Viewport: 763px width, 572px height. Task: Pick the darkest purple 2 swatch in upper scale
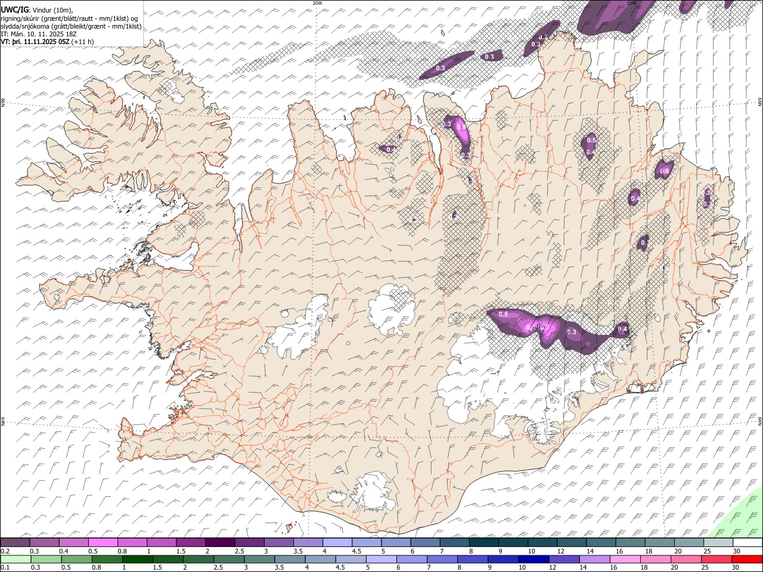(x=220, y=543)
